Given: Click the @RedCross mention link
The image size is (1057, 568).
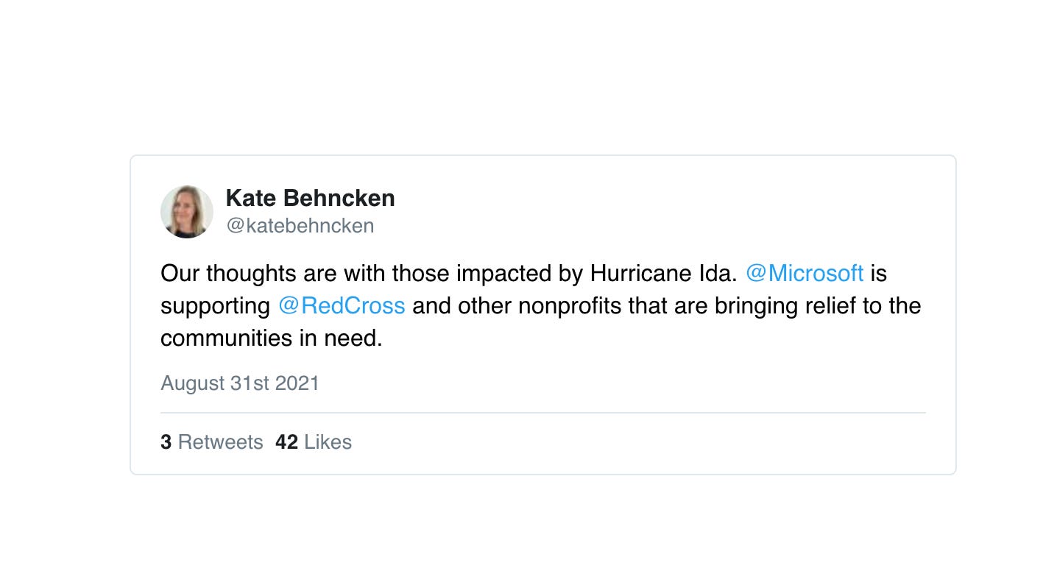Looking at the screenshot, I should (x=342, y=305).
